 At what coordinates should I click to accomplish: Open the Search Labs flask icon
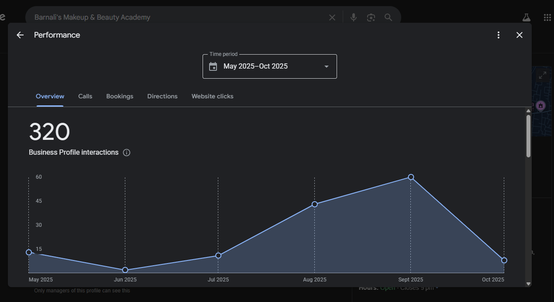coord(526,17)
